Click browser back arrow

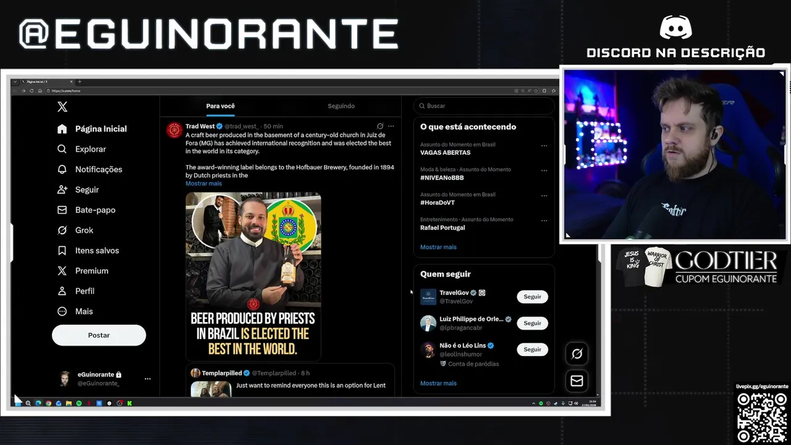(15, 91)
